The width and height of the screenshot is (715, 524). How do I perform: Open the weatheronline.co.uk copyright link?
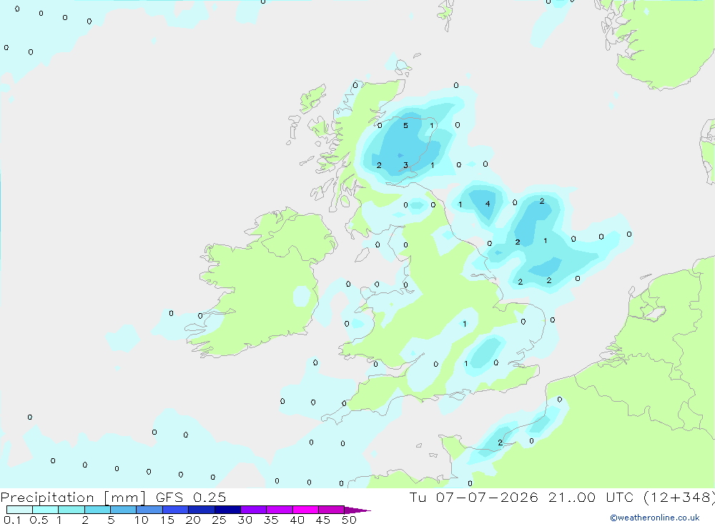click(x=655, y=518)
